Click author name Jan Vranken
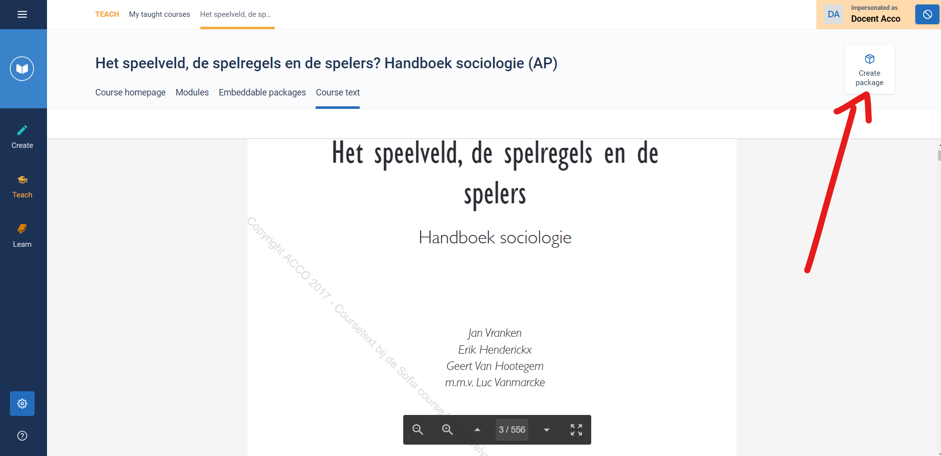Image resolution: width=941 pixels, height=456 pixels. pos(495,333)
